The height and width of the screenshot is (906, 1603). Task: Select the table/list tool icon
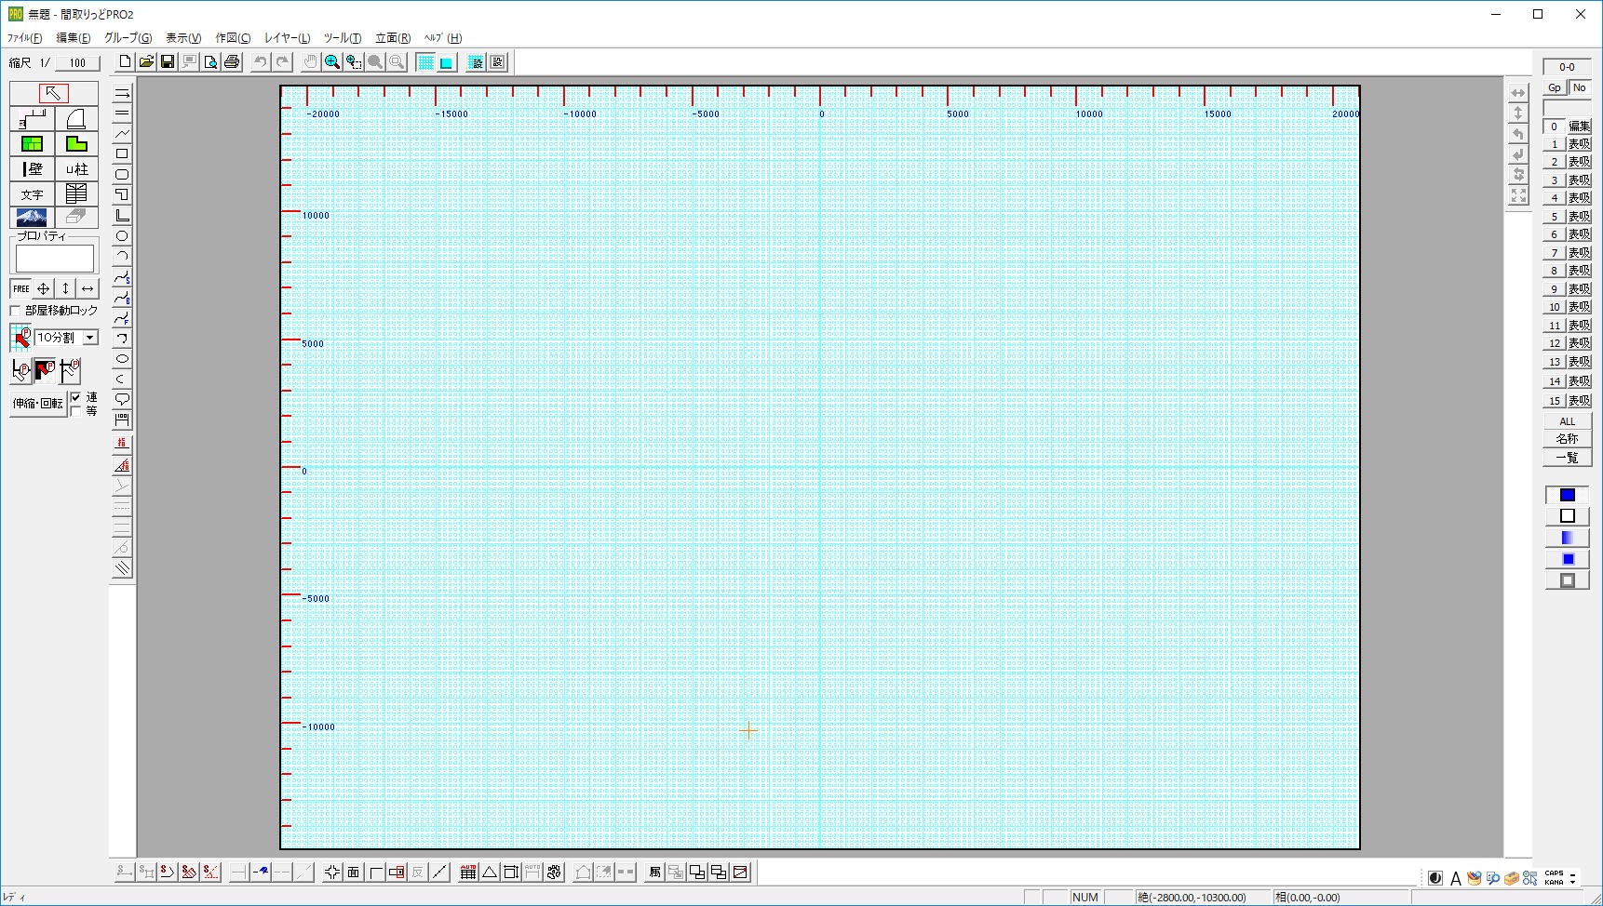[x=76, y=193]
